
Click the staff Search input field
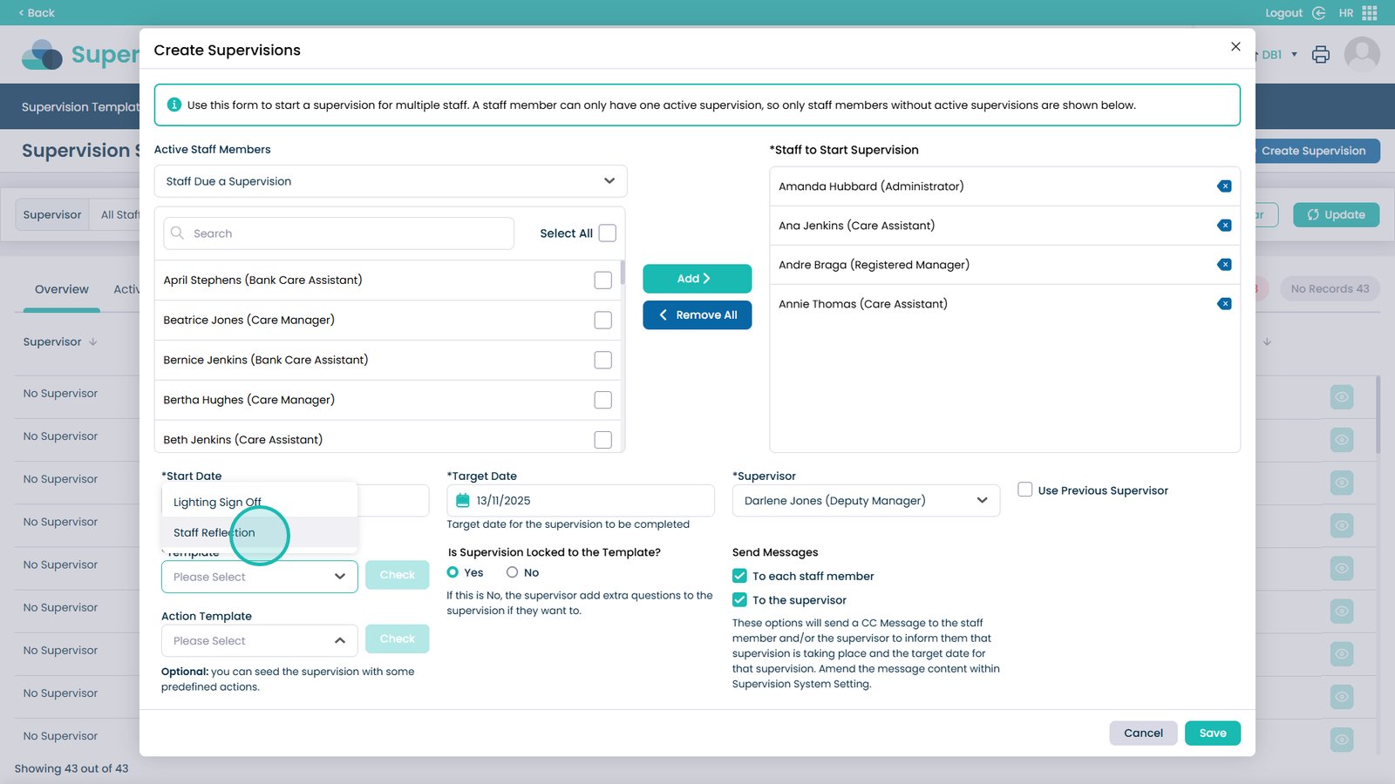[x=338, y=233]
